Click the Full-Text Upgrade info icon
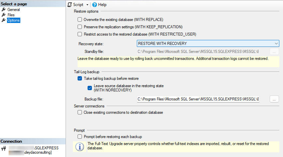Screen dimensions: 283x157 80,147
